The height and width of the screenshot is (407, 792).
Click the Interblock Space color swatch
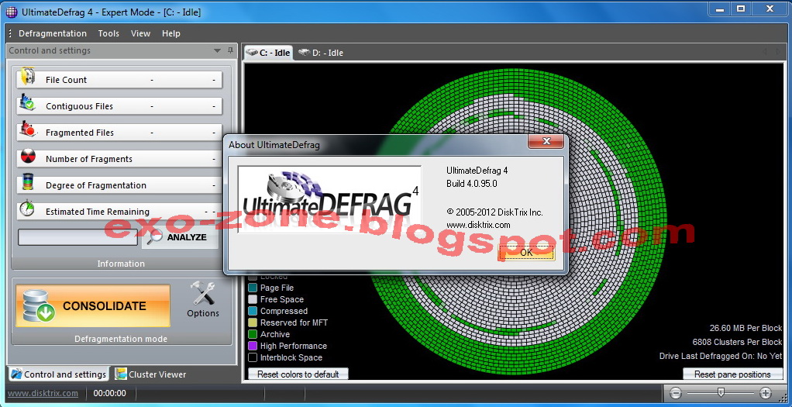(253, 357)
